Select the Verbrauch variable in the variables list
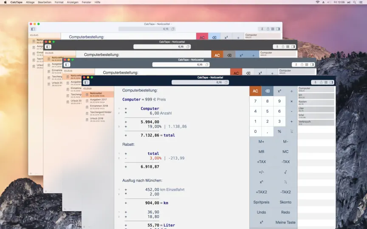Viewport: 367px width, 229px height. point(316,123)
